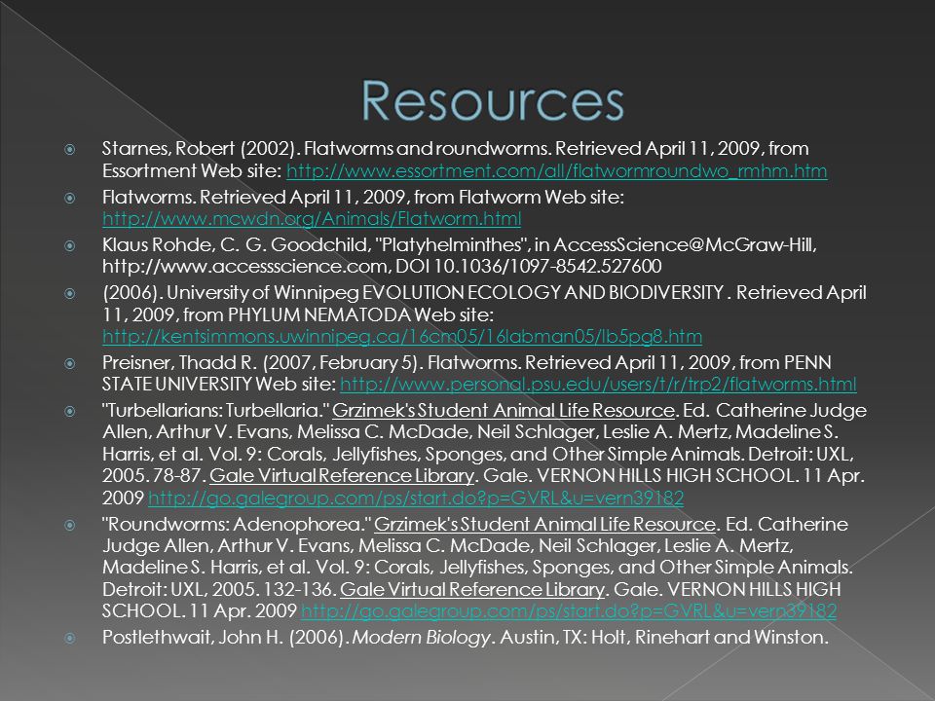Click the bullet beside Klaus Rohde entry
Image resolution: width=935 pixels, height=701 pixels.
click(x=70, y=245)
